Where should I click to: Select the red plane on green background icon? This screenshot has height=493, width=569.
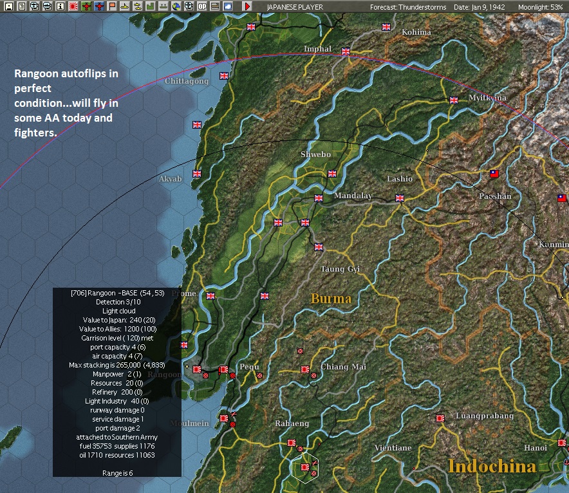point(86,6)
